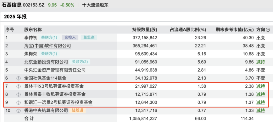The height and width of the screenshot is (122, 273).
Task: Select the 十大流通股东 tab
Action: pos(95,5)
